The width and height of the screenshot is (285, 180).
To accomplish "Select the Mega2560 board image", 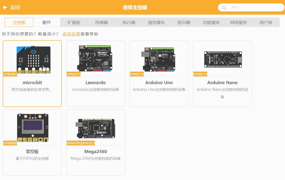I will point(95,128).
